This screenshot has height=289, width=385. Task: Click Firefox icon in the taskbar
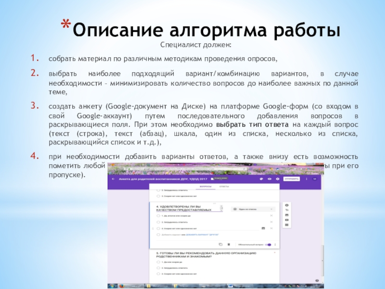tap(122, 286)
